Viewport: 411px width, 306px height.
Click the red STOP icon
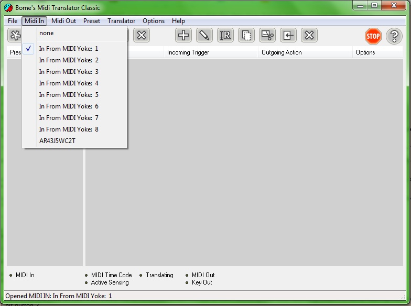click(x=373, y=36)
